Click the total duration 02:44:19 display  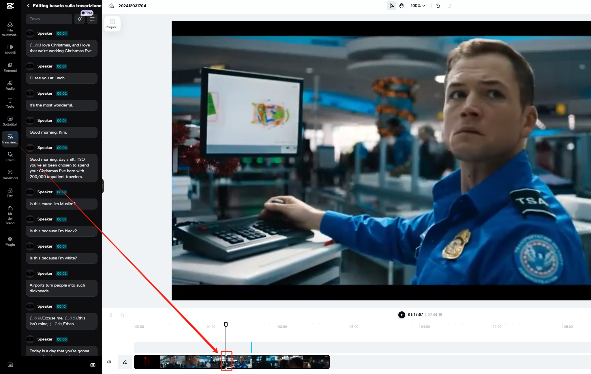[435, 315]
